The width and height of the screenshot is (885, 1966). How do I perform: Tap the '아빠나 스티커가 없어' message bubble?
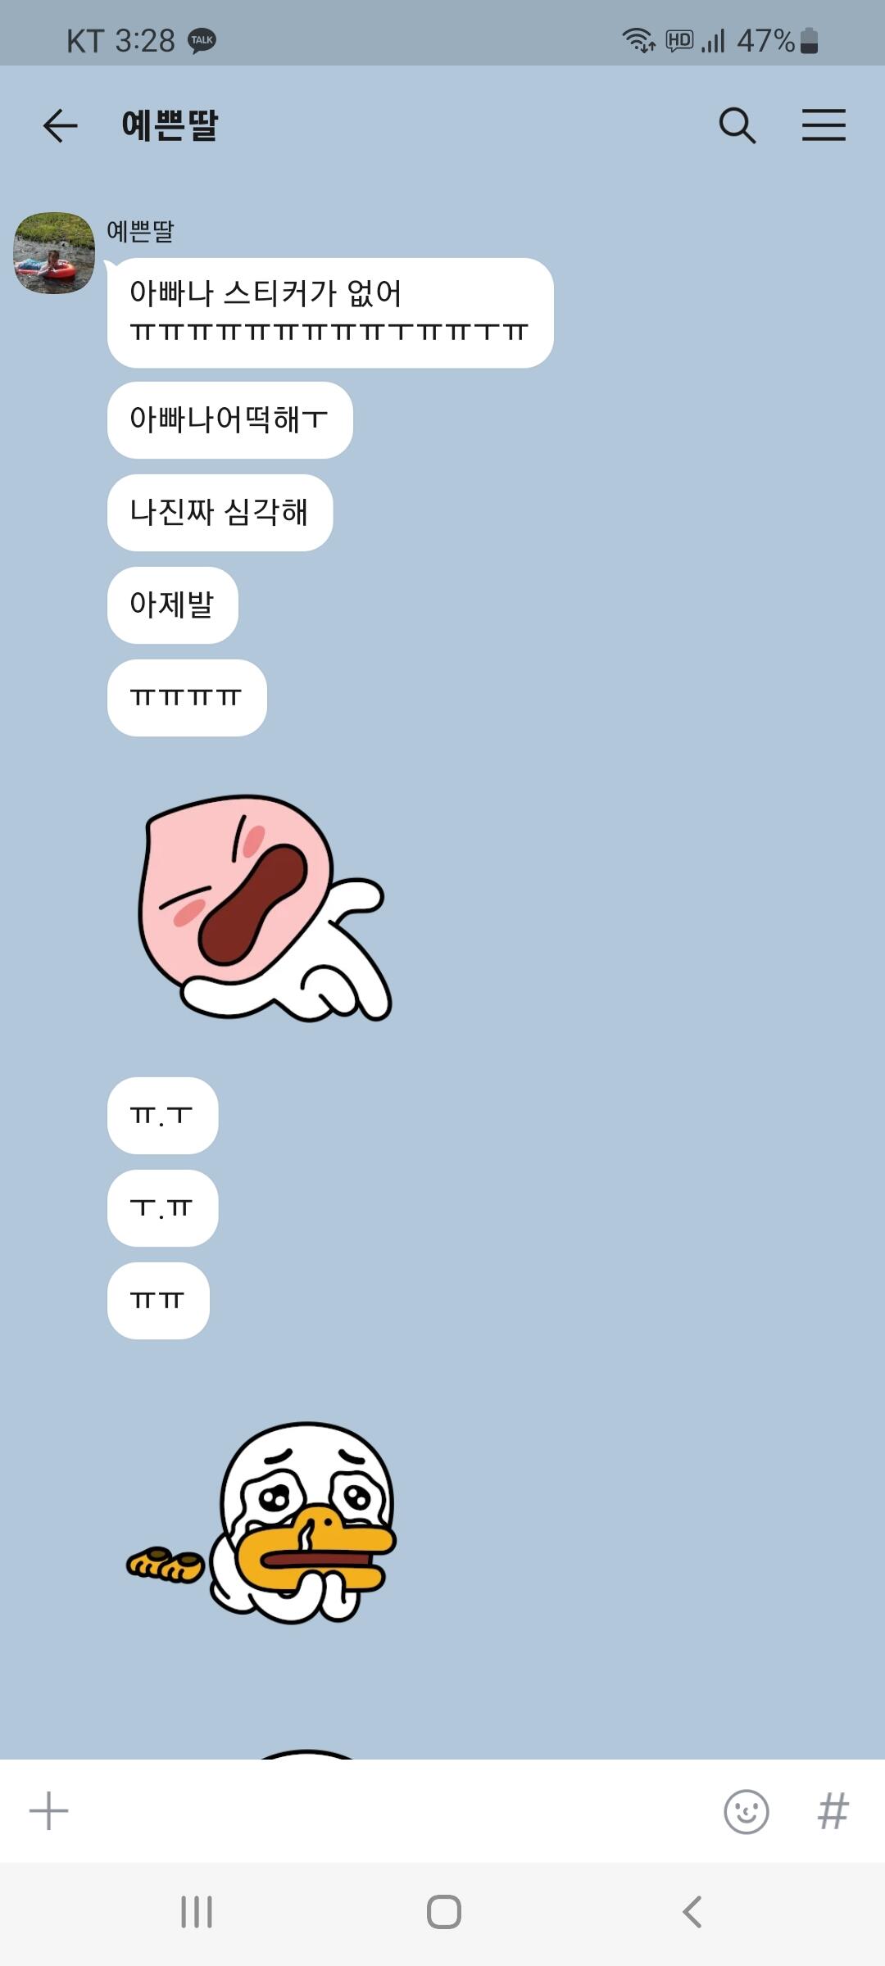(x=330, y=313)
